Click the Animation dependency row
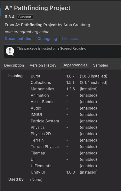The height and width of the screenshot is (191, 121). (x=64, y=95)
